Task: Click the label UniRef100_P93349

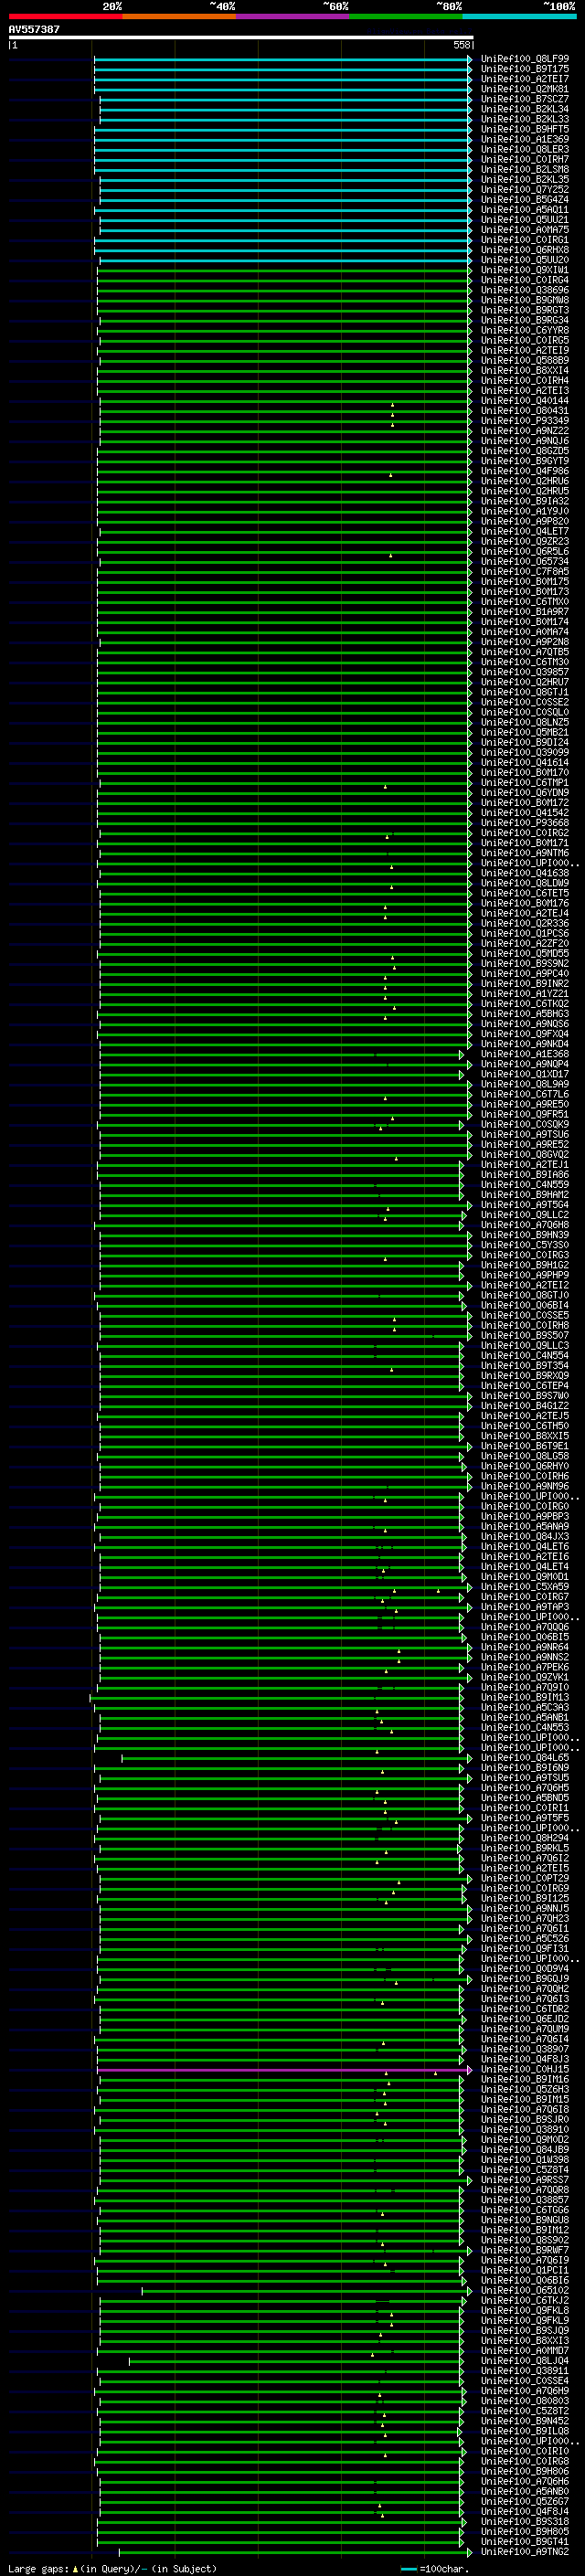Action: tap(525, 421)
